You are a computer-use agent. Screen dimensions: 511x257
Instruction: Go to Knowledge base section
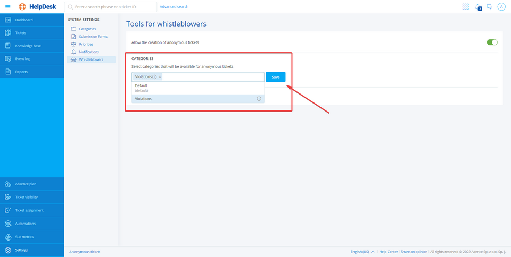pyautogui.click(x=28, y=46)
